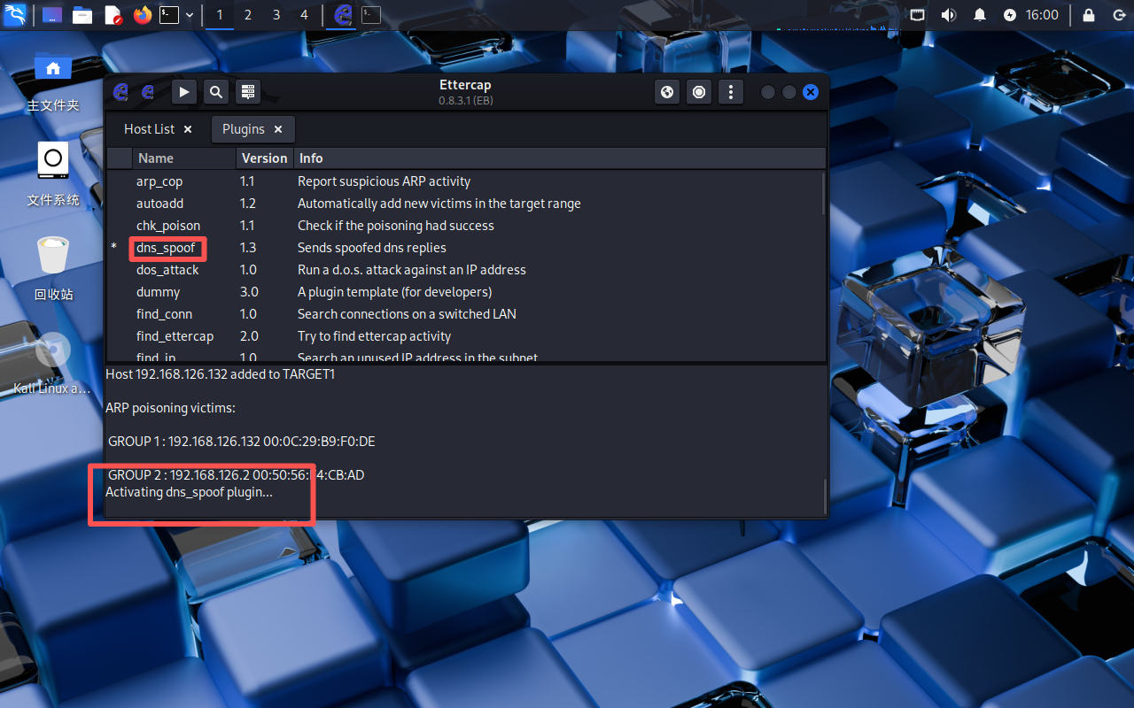The image size is (1134, 708).
Task: Click the show desktop panel icon
Action: point(52,15)
